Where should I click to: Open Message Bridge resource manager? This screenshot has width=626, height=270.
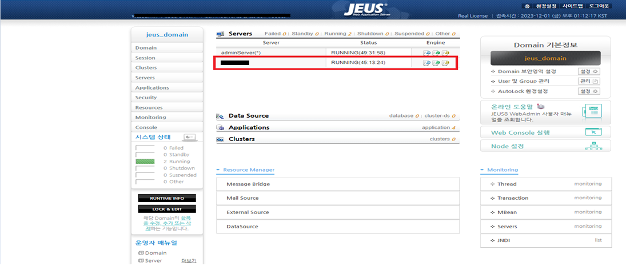click(x=338, y=184)
